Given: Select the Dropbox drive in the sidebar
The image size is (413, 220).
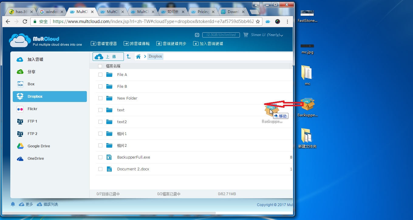Looking at the screenshot, I should [50, 97].
